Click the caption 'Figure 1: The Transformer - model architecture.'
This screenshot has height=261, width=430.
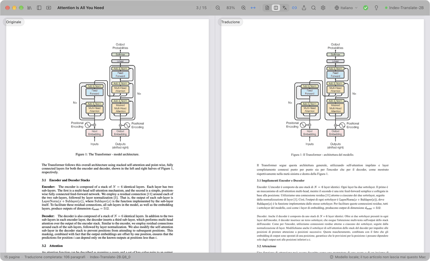107,154
